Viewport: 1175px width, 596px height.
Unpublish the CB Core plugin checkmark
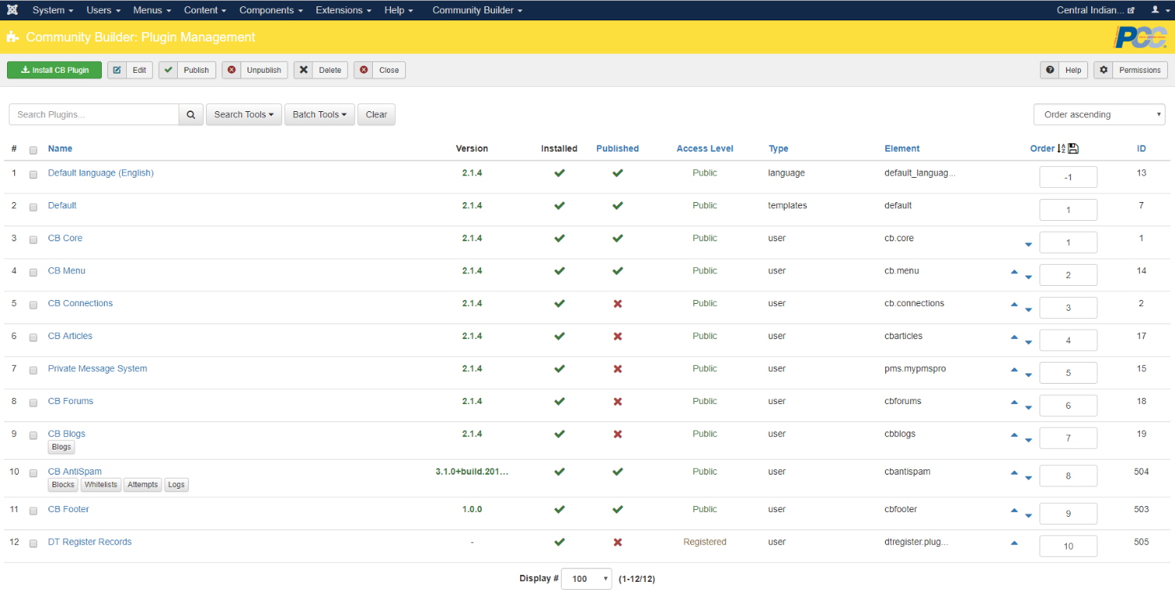point(617,238)
